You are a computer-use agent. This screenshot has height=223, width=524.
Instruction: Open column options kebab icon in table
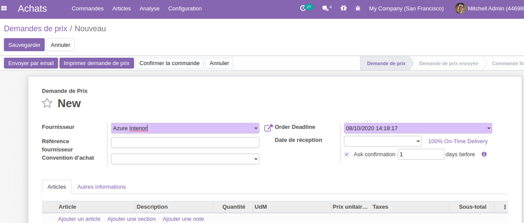(505, 207)
